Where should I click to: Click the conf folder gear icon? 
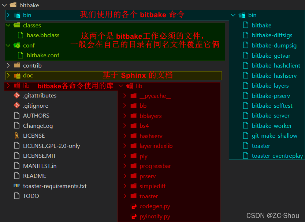click(x=17, y=45)
